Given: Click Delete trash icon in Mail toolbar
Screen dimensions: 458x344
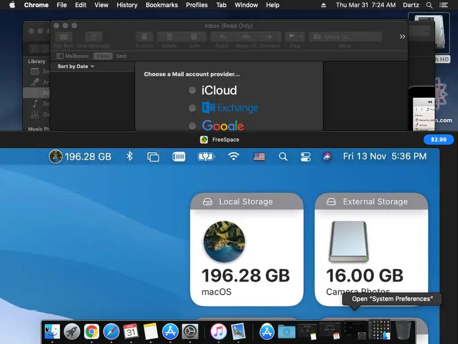Looking at the screenshot, I should [170, 37].
